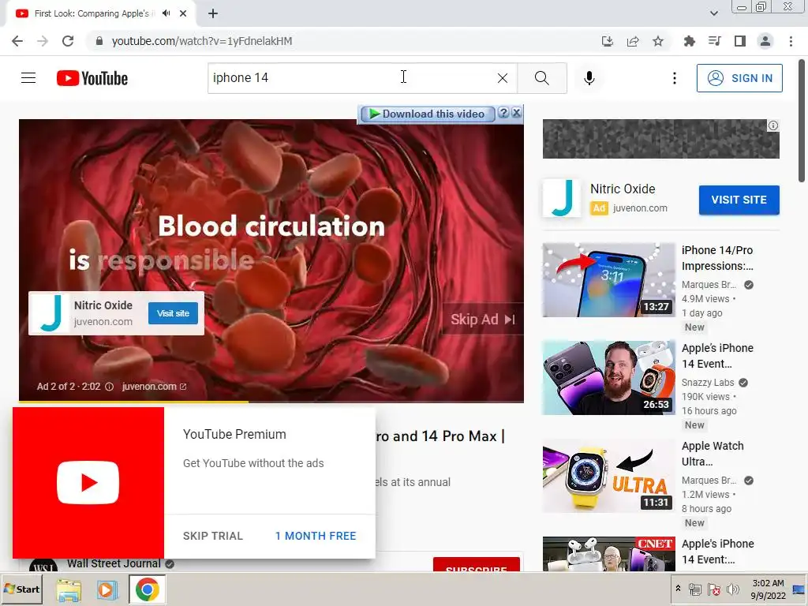Open ad info icon next to Ad 2 of 2

(x=109, y=387)
